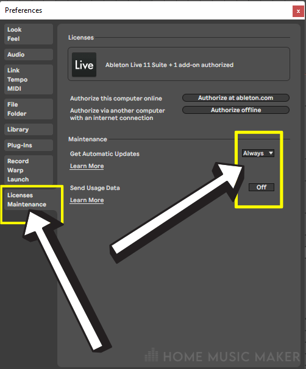Select the Licenses Maintenance tab
Viewport: 306px width, 369px height.
[x=29, y=200]
